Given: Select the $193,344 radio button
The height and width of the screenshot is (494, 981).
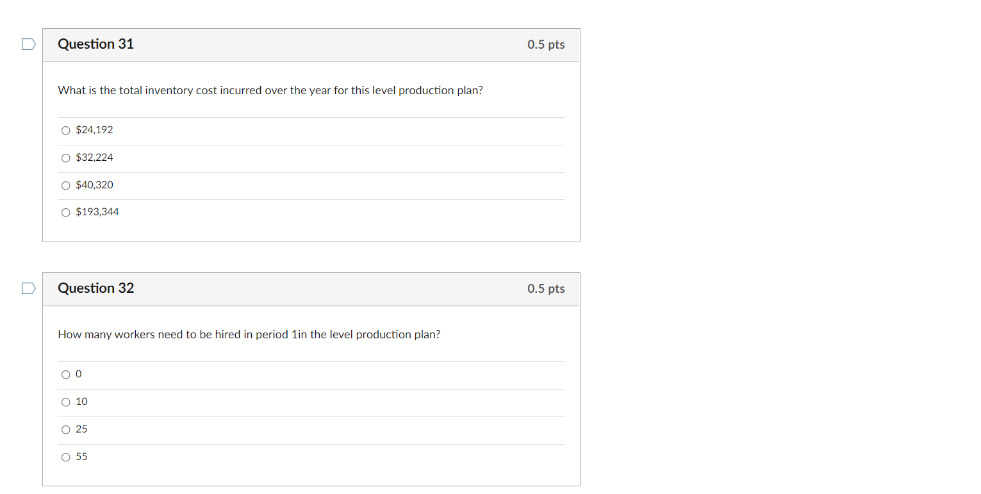Looking at the screenshot, I should pyautogui.click(x=65, y=212).
